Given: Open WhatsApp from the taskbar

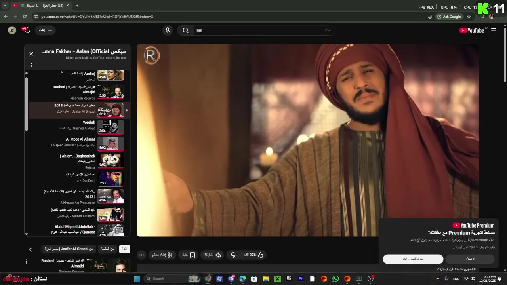Looking at the screenshot, I should 335,279.
